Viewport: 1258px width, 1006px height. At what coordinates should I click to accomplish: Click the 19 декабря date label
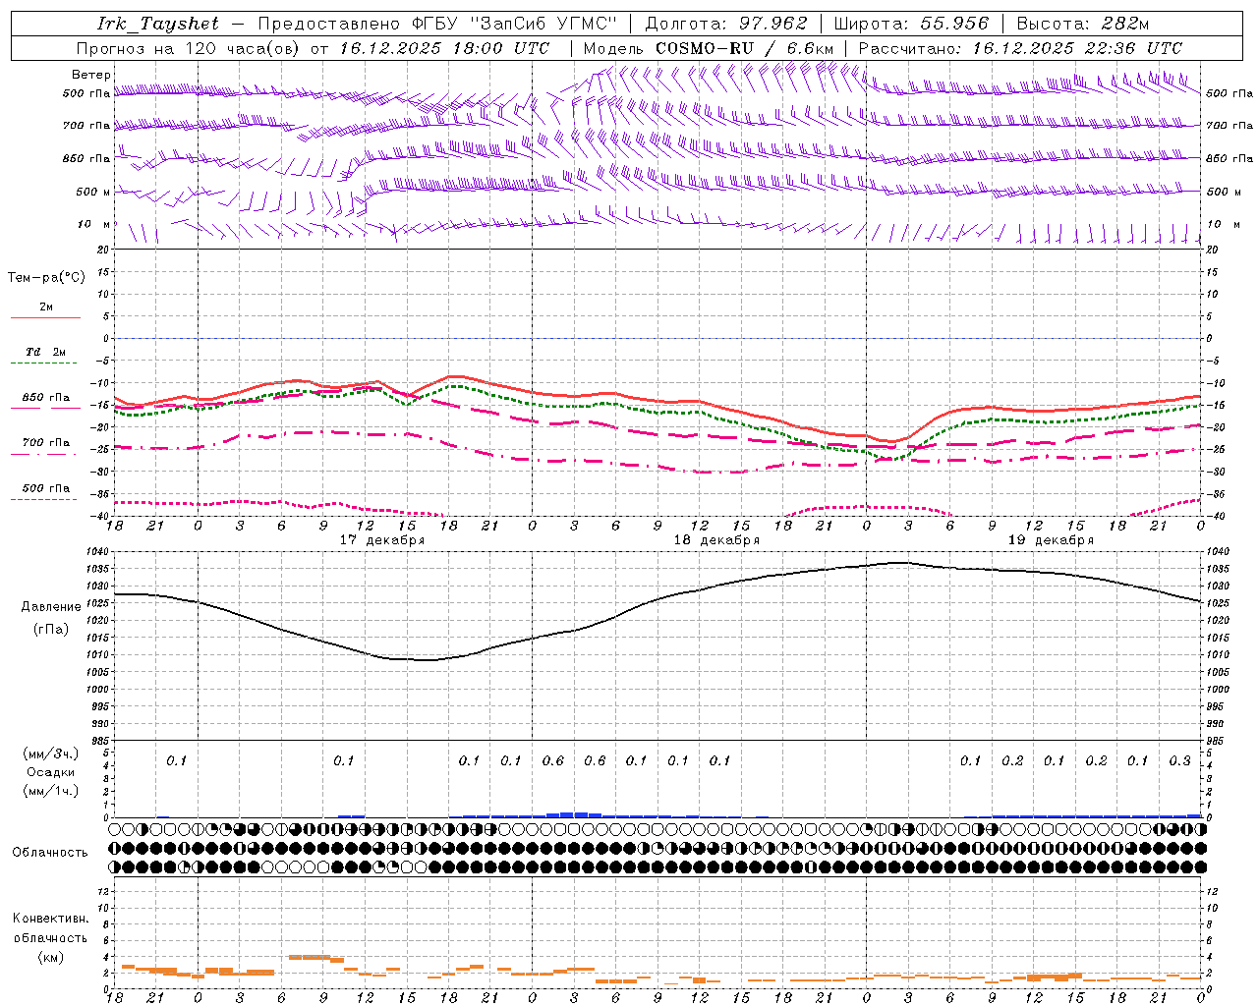pos(1051,540)
